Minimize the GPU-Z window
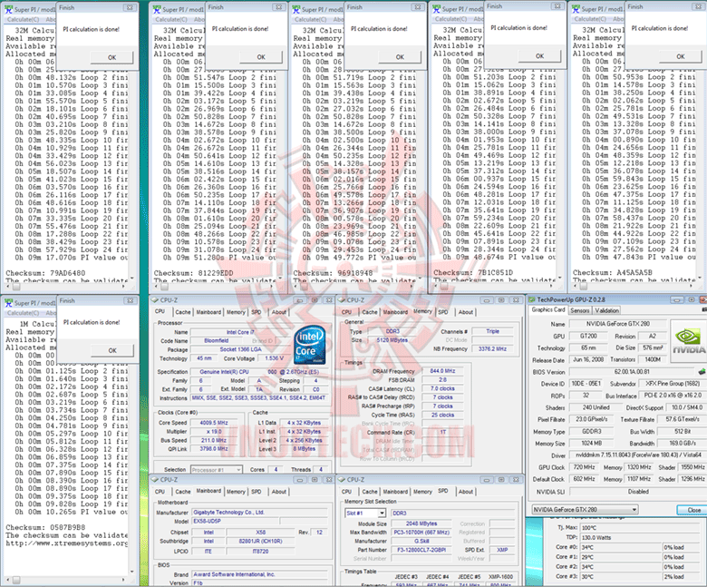Viewport: 707px width, 587px height. 677,299
